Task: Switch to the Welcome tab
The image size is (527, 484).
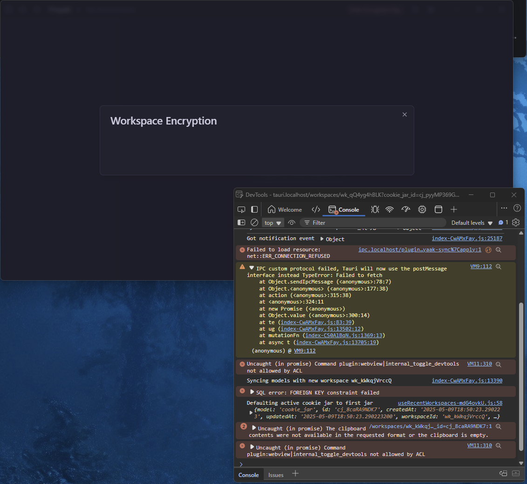Action: [285, 209]
